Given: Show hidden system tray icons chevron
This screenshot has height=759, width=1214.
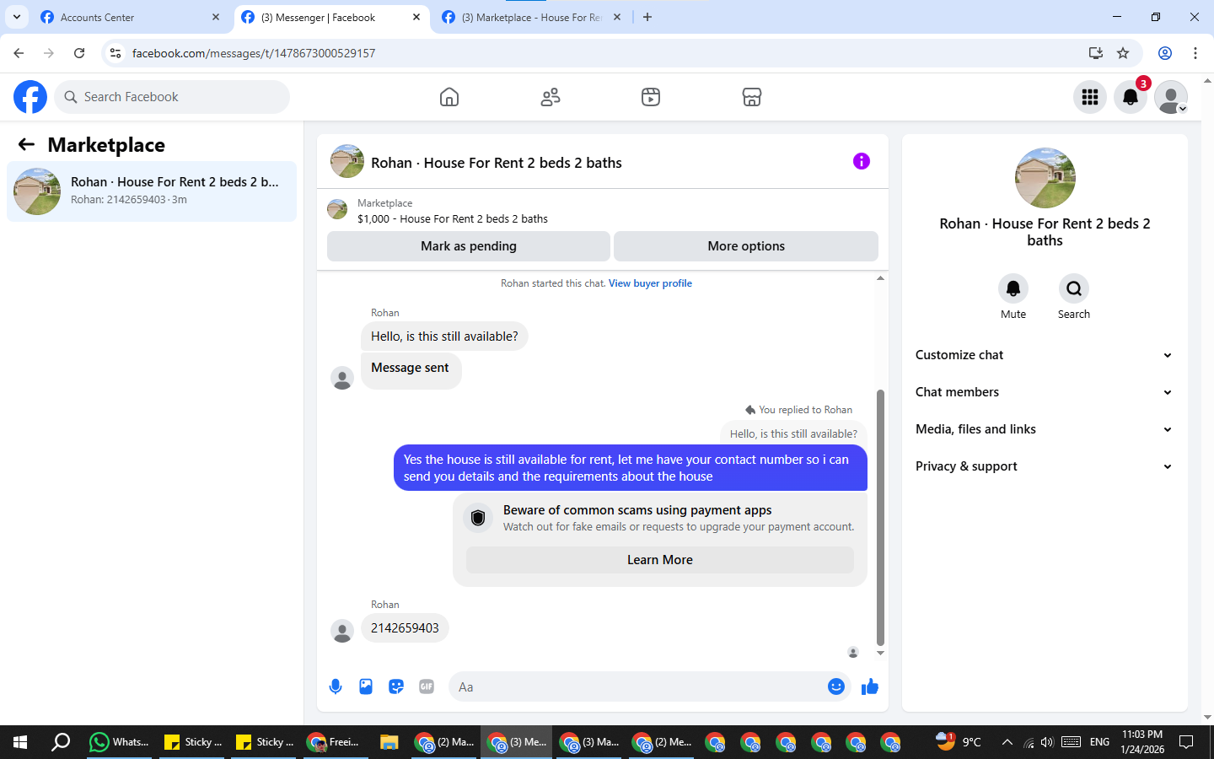Looking at the screenshot, I should [1007, 742].
